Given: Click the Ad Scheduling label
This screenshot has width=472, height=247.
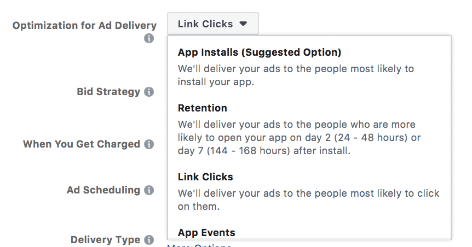Looking at the screenshot, I should [103, 190].
